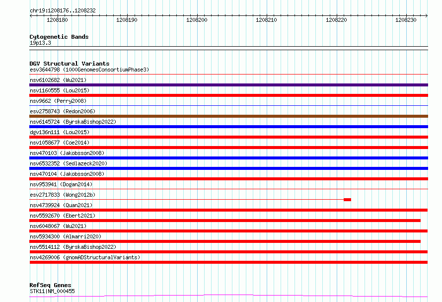
Task: Click the nsv953941 (Dogan2014) variant label
Action: pos(61,184)
